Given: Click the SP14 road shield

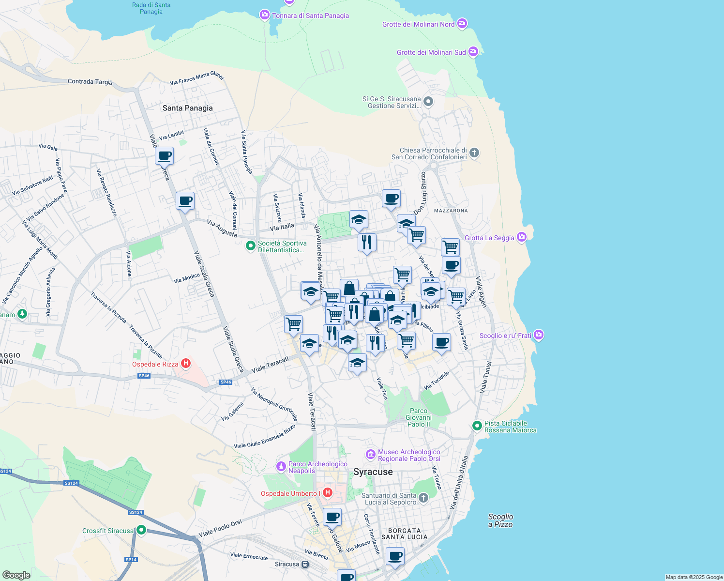Looking at the screenshot, I should (131, 559).
